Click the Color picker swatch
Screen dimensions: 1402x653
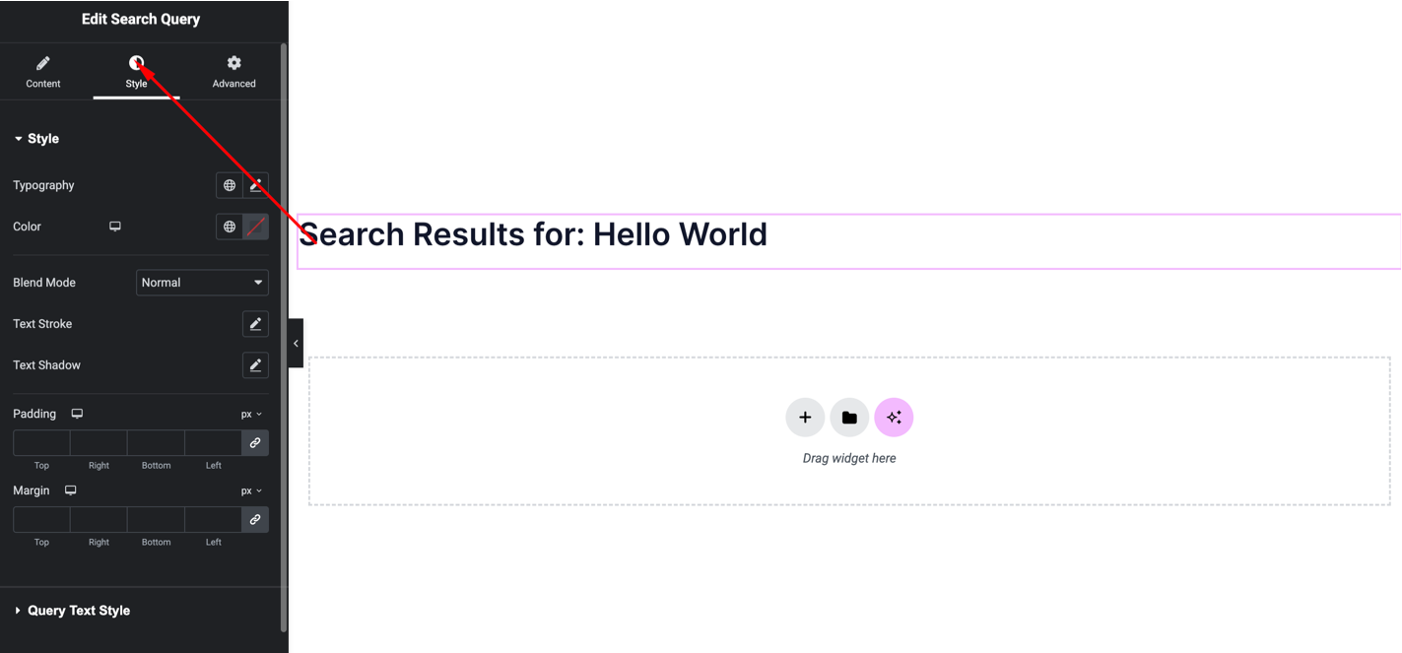tap(256, 227)
